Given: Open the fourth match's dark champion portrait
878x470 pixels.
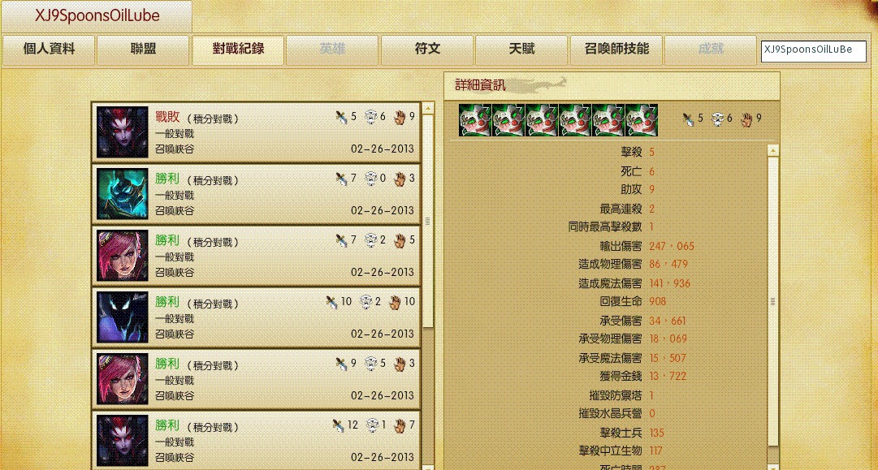Looking at the screenshot, I should pos(122,317).
